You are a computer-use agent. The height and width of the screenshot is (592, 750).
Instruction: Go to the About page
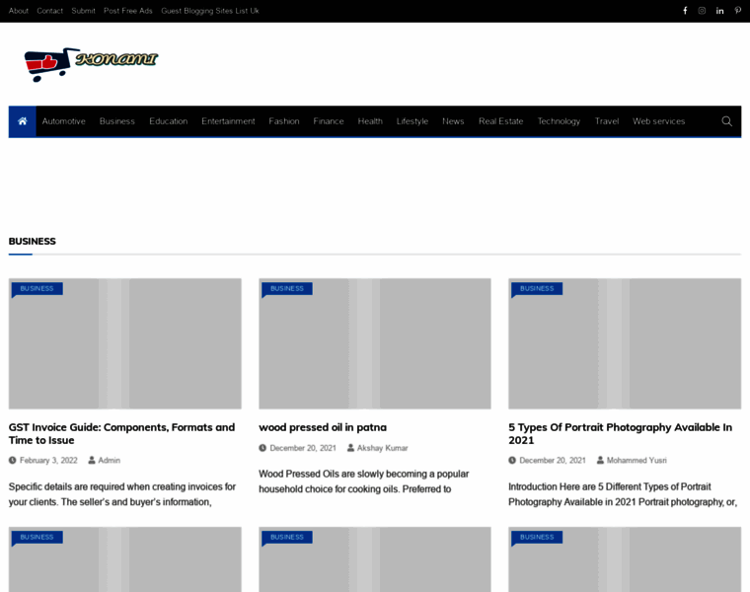18,11
